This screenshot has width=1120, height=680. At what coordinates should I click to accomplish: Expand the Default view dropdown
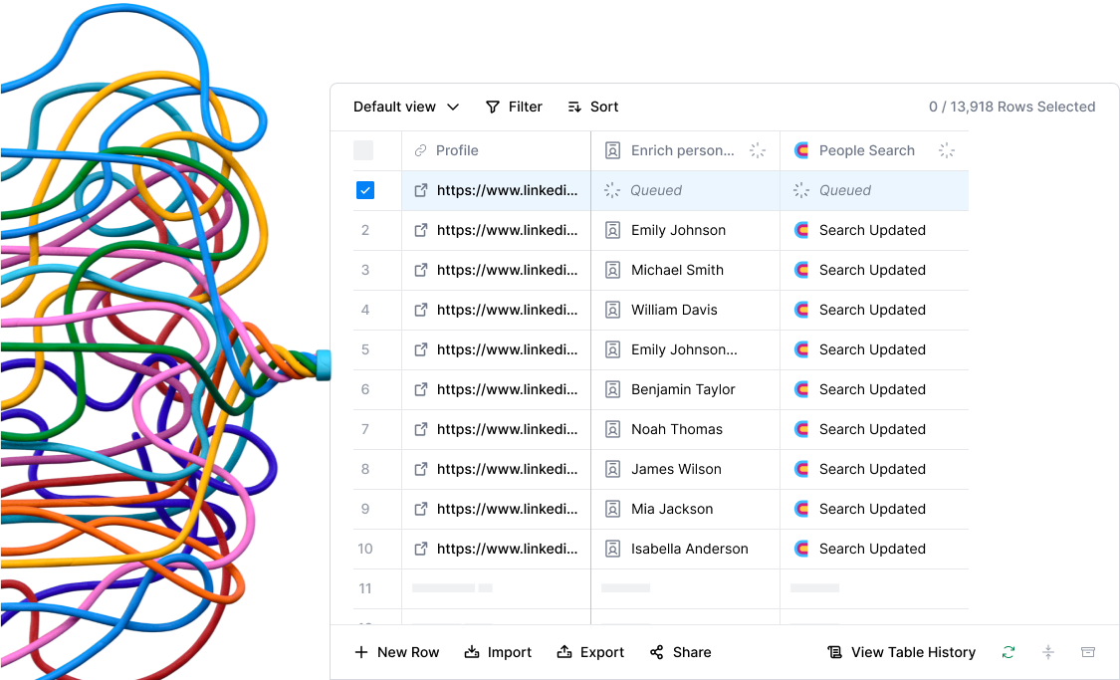tap(406, 107)
